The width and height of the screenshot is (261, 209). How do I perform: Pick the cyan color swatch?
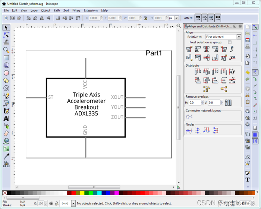pyautogui.click(x=100, y=193)
